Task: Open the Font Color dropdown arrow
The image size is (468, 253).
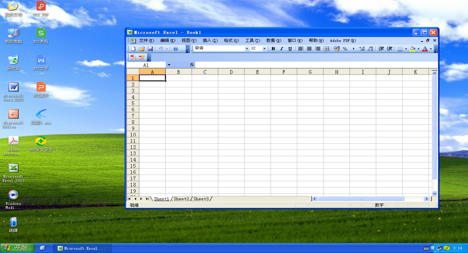Action: pyautogui.click(x=431, y=49)
